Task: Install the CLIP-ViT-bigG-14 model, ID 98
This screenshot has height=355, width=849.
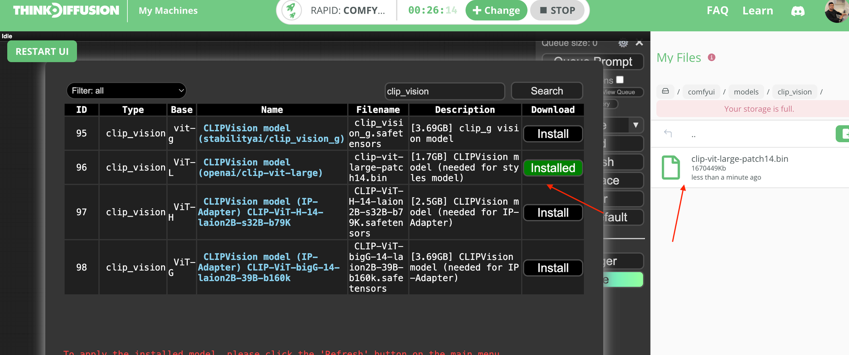Action: pyautogui.click(x=553, y=268)
